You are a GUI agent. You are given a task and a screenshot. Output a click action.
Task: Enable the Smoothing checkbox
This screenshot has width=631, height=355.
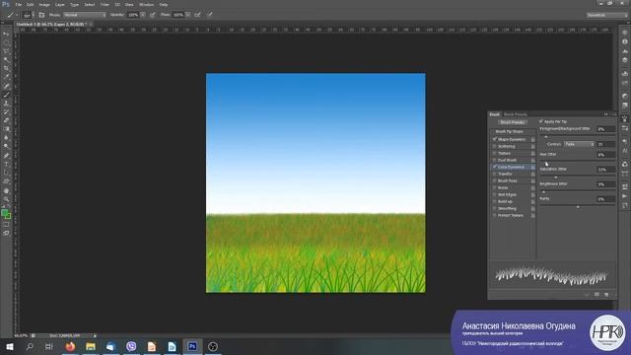(494, 208)
